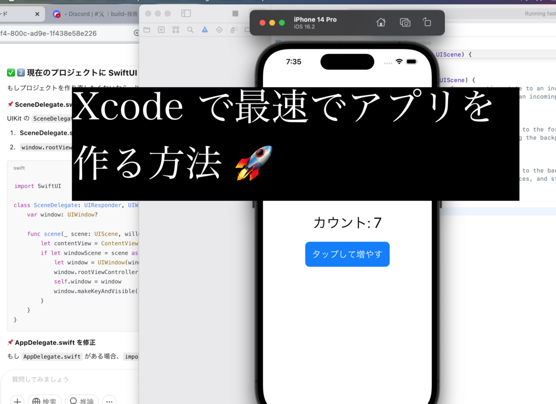This screenshot has height=404, width=556.
Task: Click the 7:35 clock in simulator
Action: (294, 62)
